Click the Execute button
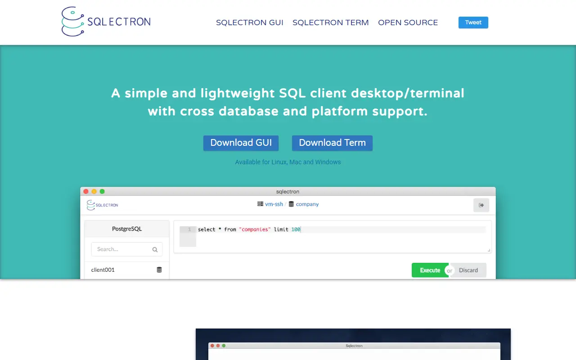This screenshot has height=360, width=576. point(430,270)
